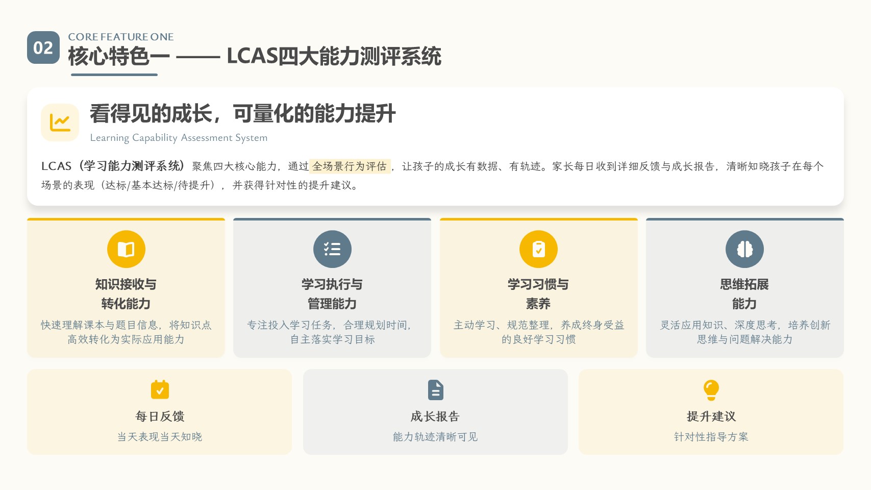
Task: Click the 成长报告 label
Action: pos(435,416)
